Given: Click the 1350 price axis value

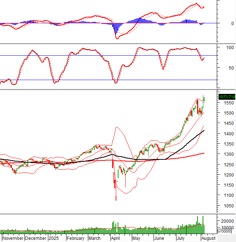Looking at the screenshot, I should tap(229, 144).
